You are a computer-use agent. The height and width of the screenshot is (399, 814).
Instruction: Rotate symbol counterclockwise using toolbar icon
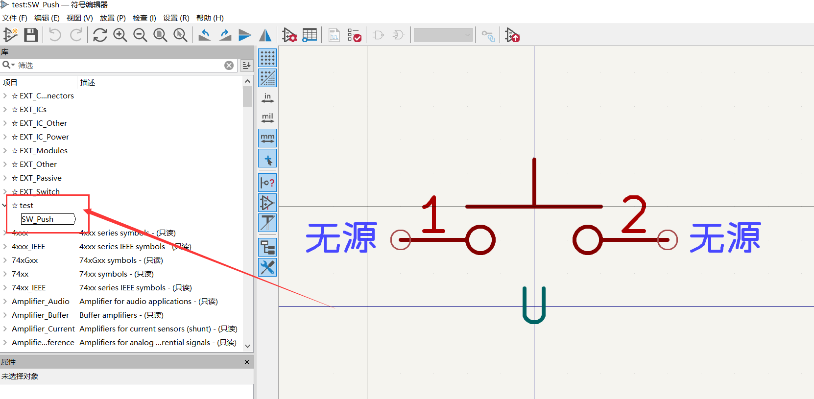(205, 35)
